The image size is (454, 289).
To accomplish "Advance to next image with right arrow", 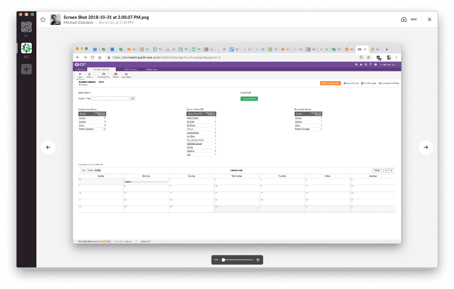I will 426,147.
